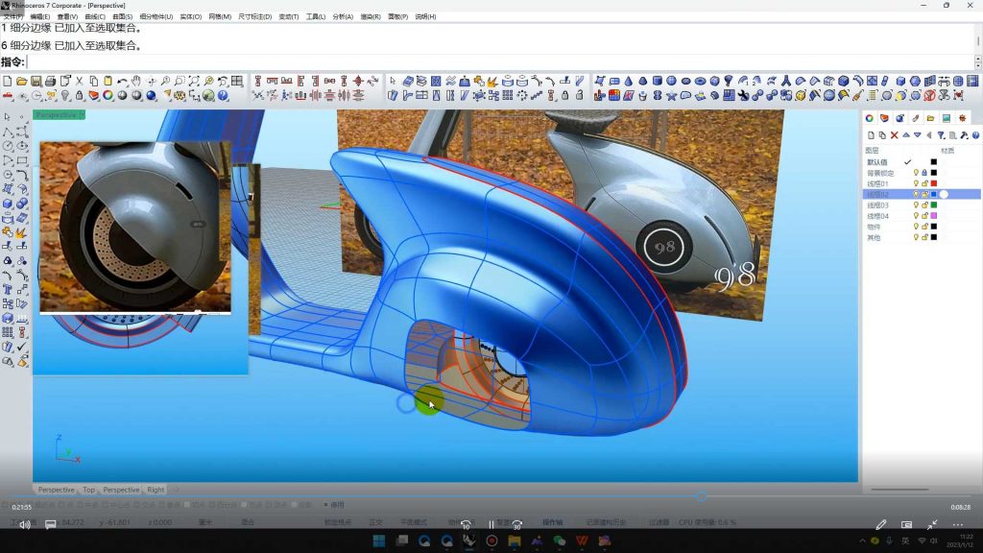Open a file with the folder icon
This screenshot has width=983, height=553.
21,82
